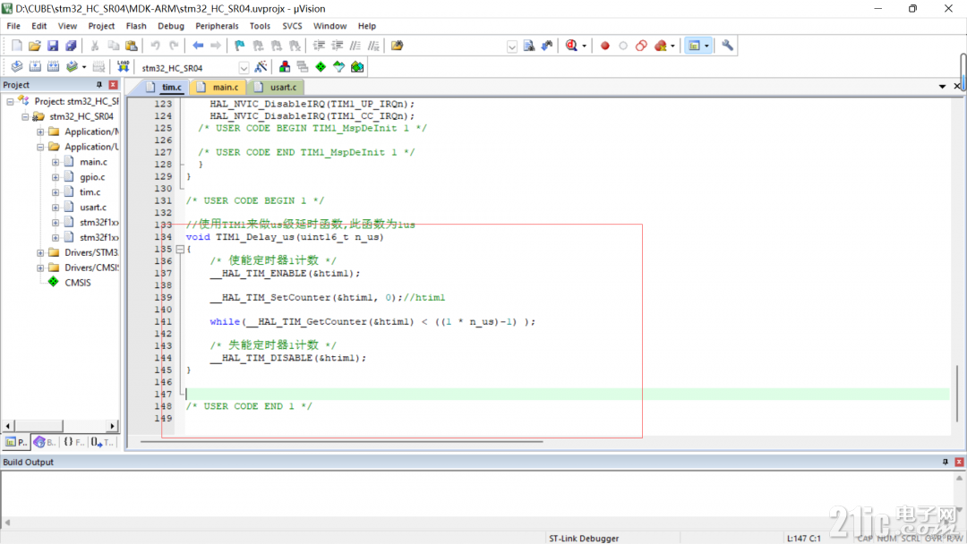
Task: Download code to flash using LOAD
Action: pos(124,66)
